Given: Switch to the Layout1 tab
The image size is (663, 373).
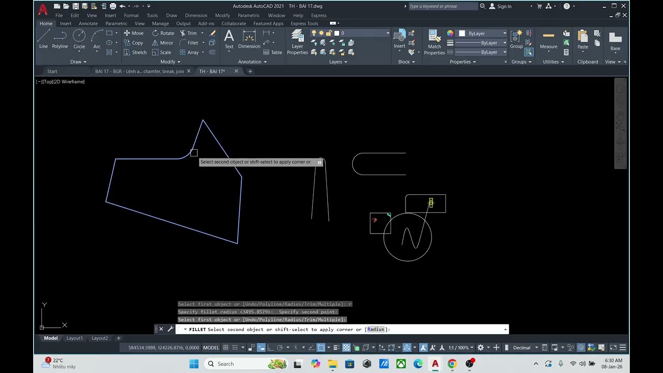Looking at the screenshot, I should pos(74,338).
